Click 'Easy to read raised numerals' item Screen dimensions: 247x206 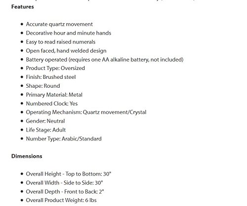61,42
